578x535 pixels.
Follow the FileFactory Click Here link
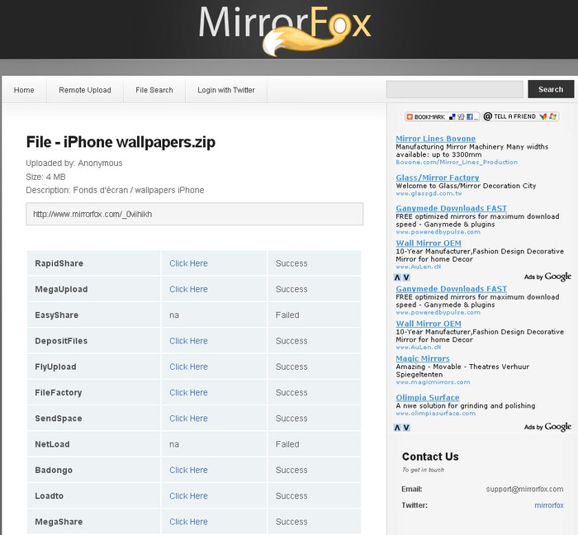pyautogui.click(x=188, y=392)
